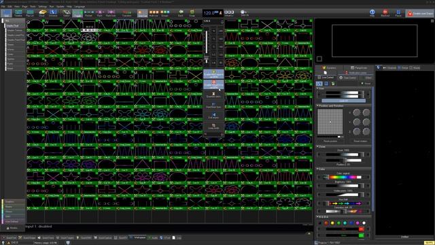This screenshot has height=245, width=435.
Task: Click the position grid pad
Action: (x=330, y=122)
